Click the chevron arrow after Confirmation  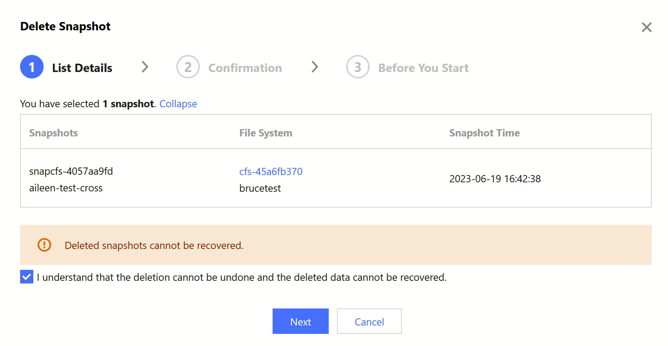point(315,67)
